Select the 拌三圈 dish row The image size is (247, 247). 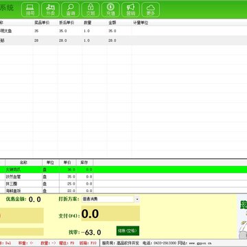(123, 184)
